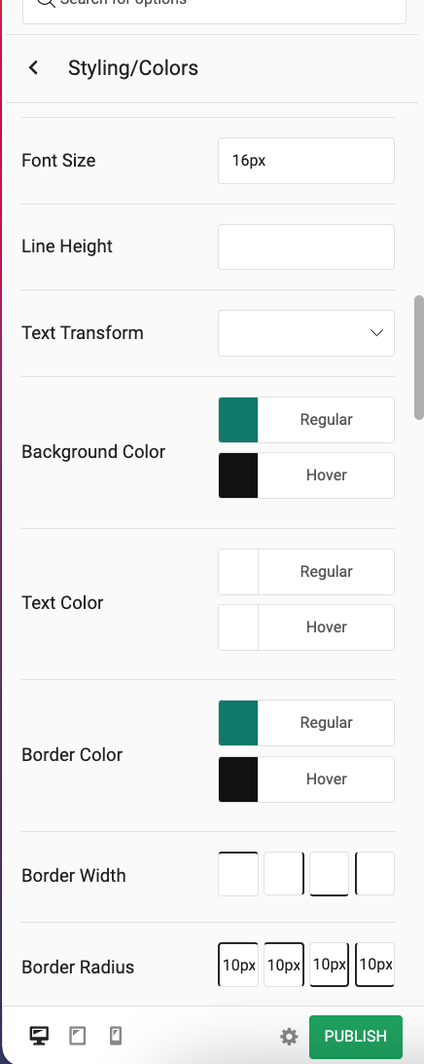Image resolution: width=424 pixels, height=1064 pixels.
Task: Select the bottom Border Width box
Action: click(329, 874)
